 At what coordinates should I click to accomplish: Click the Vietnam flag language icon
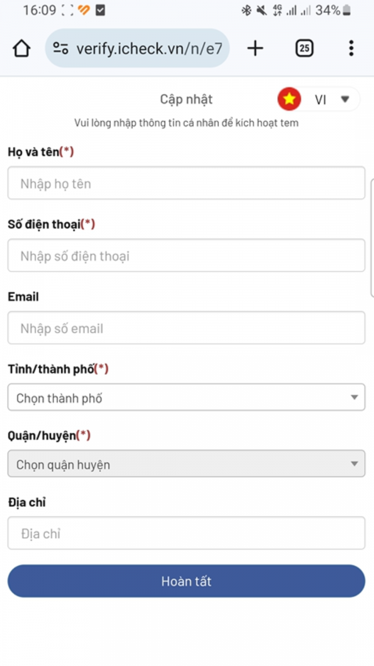coord(288,99)
